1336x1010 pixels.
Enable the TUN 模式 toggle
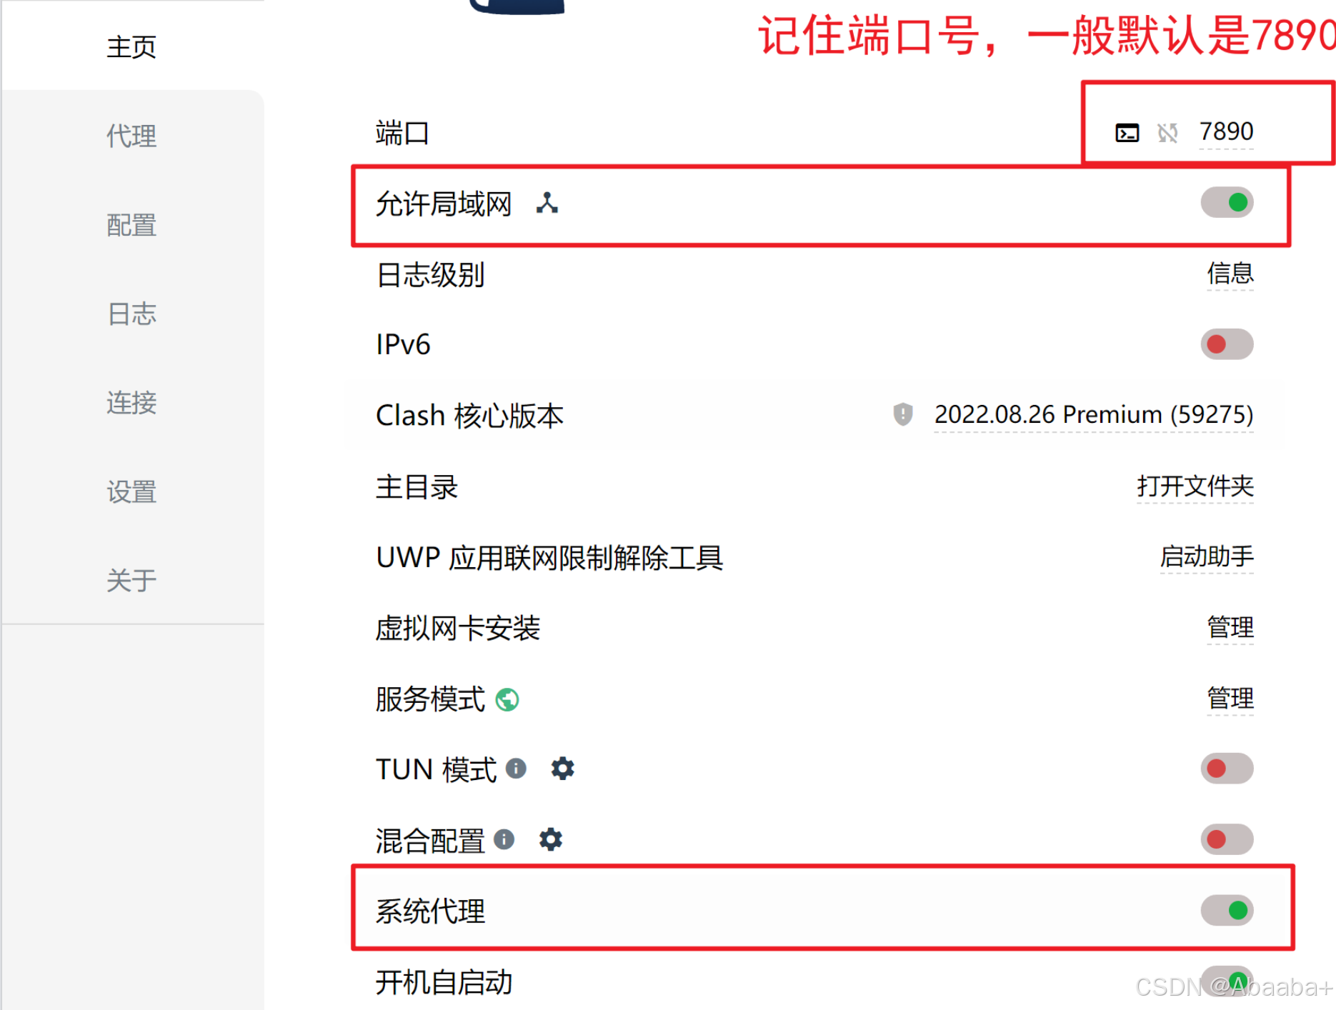pos(1227,769)
